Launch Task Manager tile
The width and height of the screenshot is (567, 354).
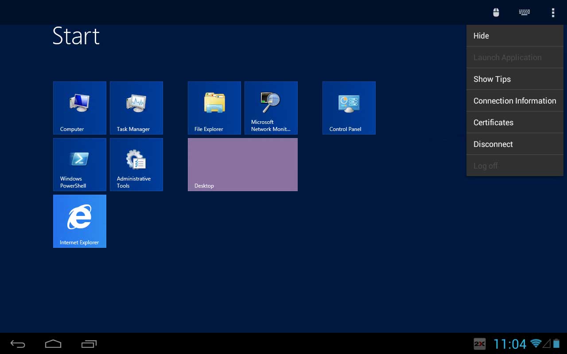(x=136, y=108)
